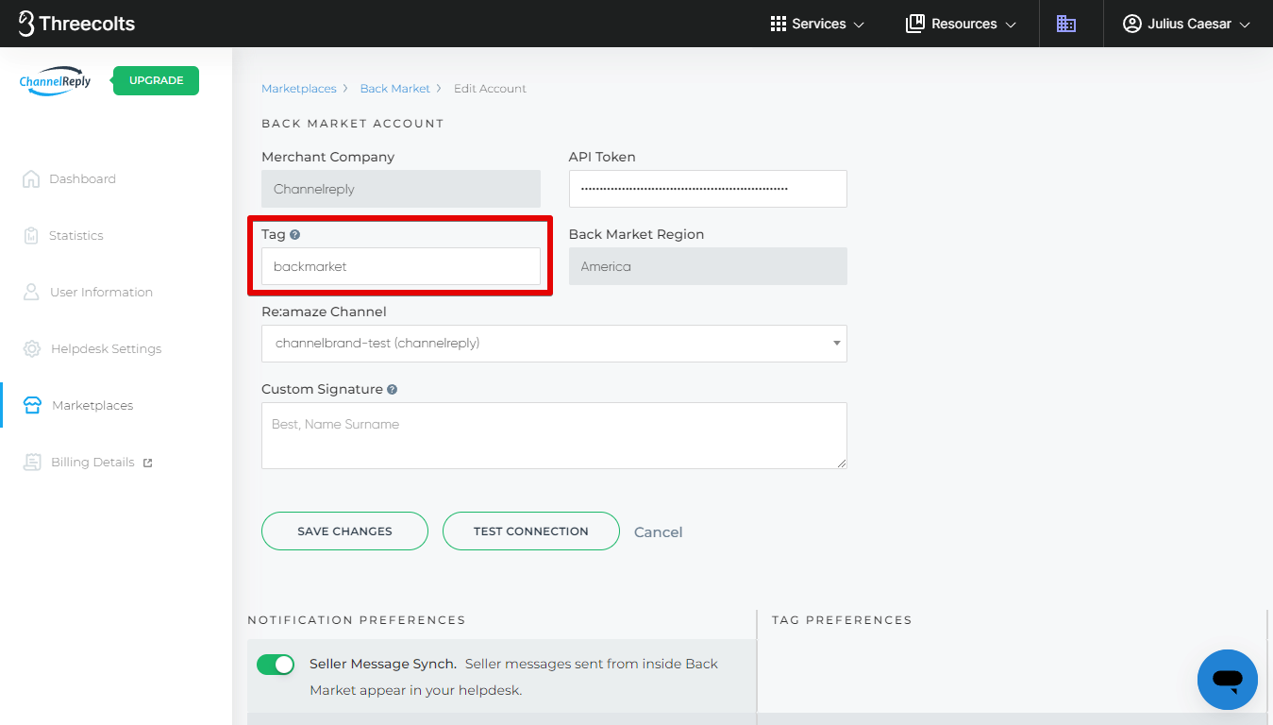Click the ChannelReply logo
The width and height of the screenshot is (1273, 725).
tap(56, 80)
